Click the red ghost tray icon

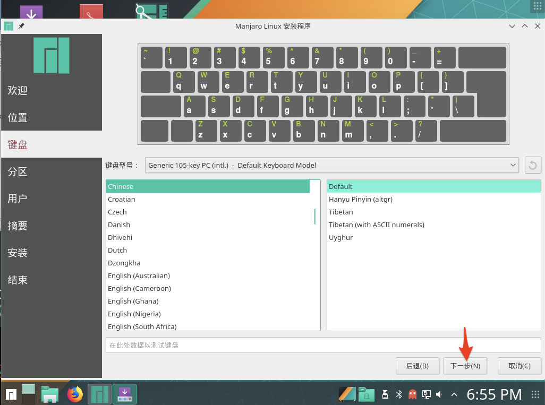pyautogui.click(x=412, y=394)
